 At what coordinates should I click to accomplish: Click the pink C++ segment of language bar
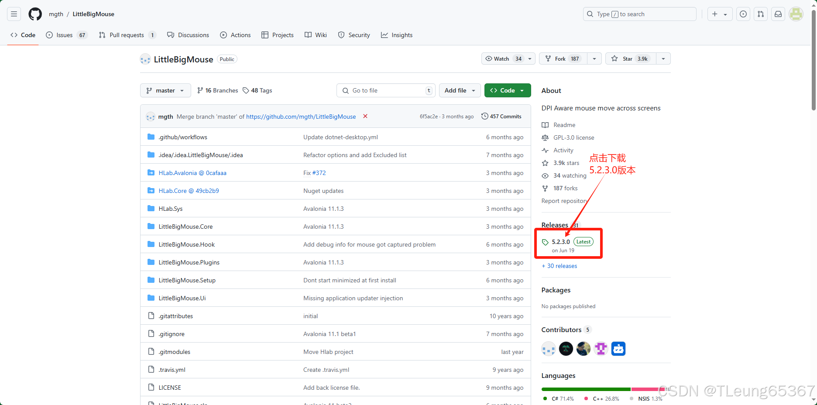pos(648,389)
